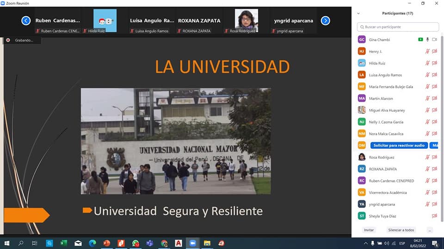This screenshot has width=444, height=249.
Task: Show hidden system tray icons
Action: pyautogui.click(x=366, y=243)
